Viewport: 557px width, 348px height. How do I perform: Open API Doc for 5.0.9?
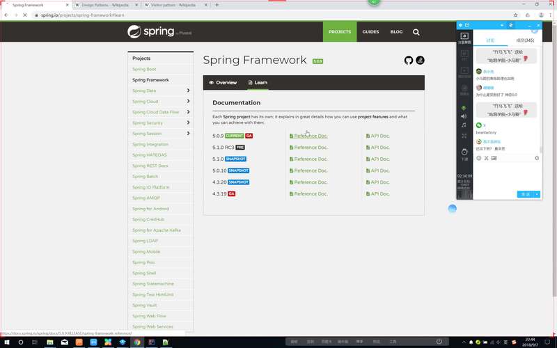[378, 136]
